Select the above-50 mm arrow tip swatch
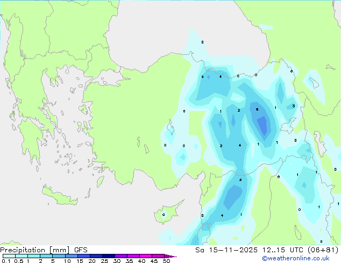 (170, 256)
